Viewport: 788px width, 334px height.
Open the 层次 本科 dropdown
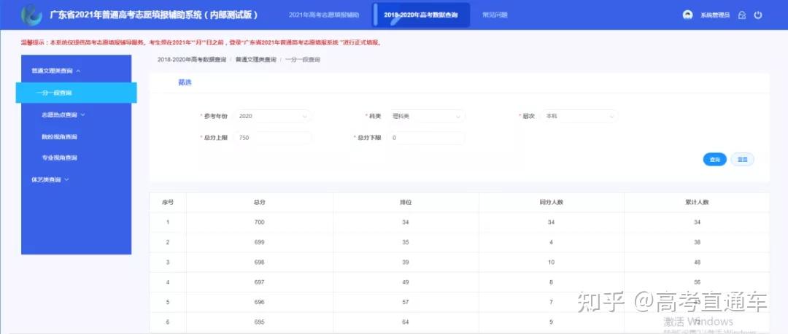pos(579,116)
